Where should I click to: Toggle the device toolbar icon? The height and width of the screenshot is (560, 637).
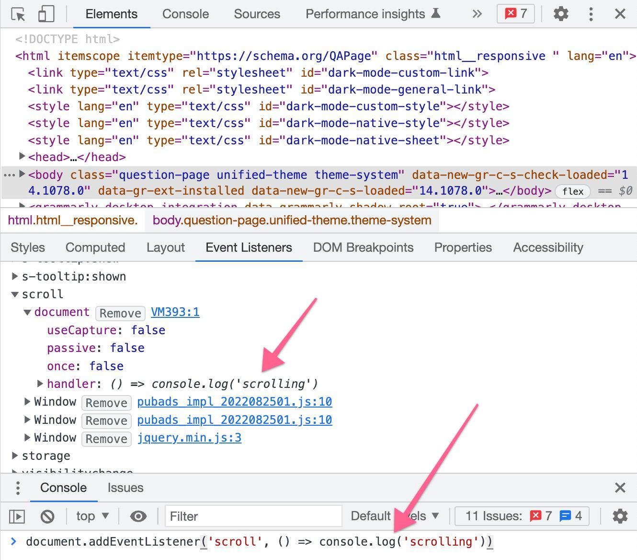tap(46, 14)
